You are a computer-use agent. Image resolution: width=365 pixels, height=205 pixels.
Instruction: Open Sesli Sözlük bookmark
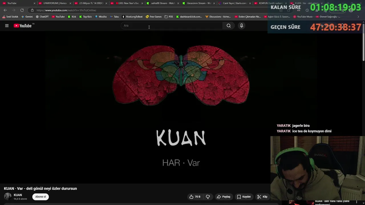point(10,17)
